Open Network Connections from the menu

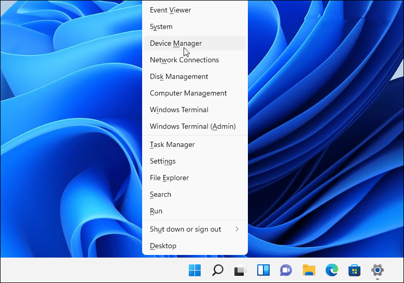click(x=184, y=60)
